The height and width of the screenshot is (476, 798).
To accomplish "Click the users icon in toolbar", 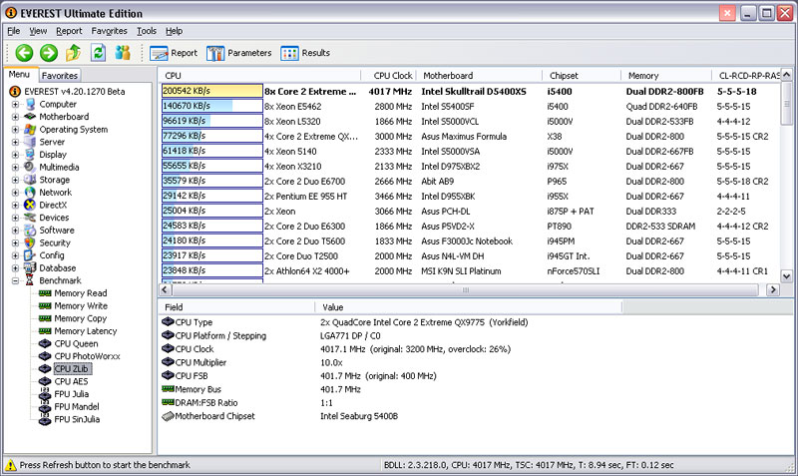I will click(x=123, y=53).
